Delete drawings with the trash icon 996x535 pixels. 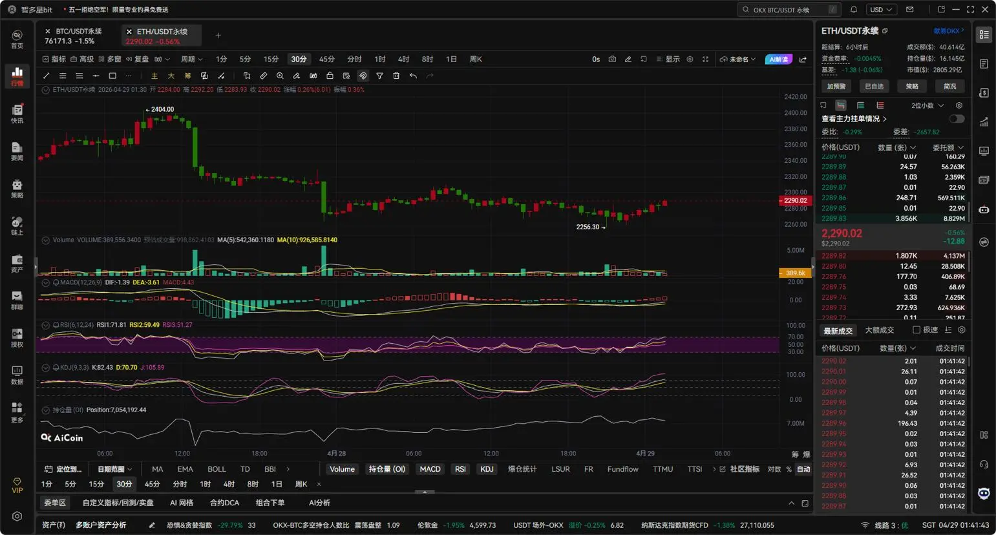click(x=396, y=76)
